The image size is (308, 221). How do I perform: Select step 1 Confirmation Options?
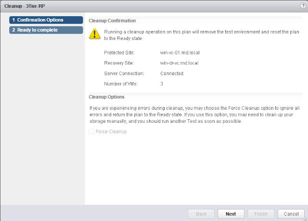click(x=46, y=20)
